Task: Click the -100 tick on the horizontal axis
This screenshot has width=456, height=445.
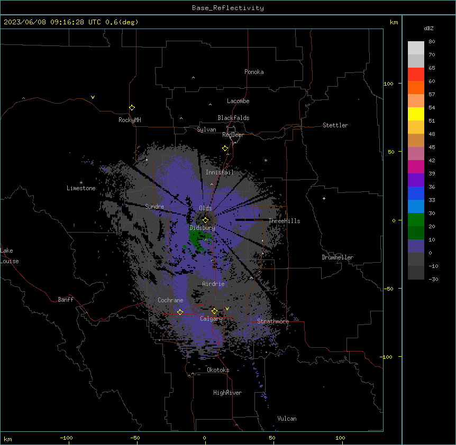Action: click(x=67, y=438)
